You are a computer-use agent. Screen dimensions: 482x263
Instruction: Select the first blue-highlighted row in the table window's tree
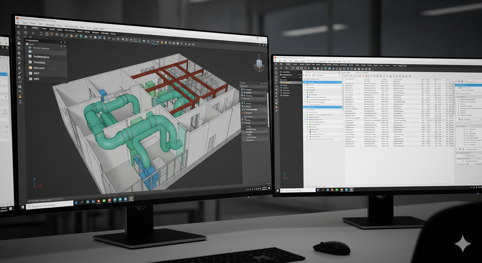pyautogui.click(x=322, y=82)
